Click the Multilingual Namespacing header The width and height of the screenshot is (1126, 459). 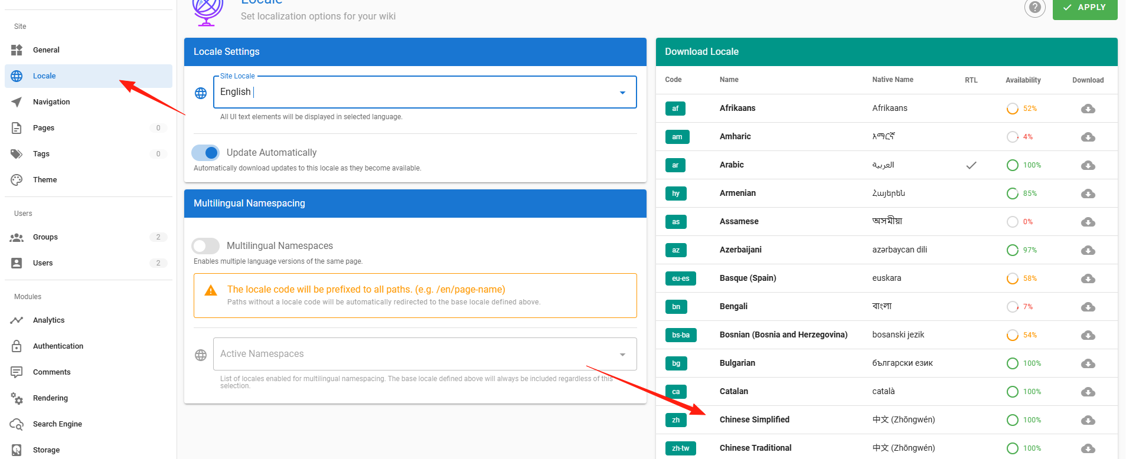[415, 204]
